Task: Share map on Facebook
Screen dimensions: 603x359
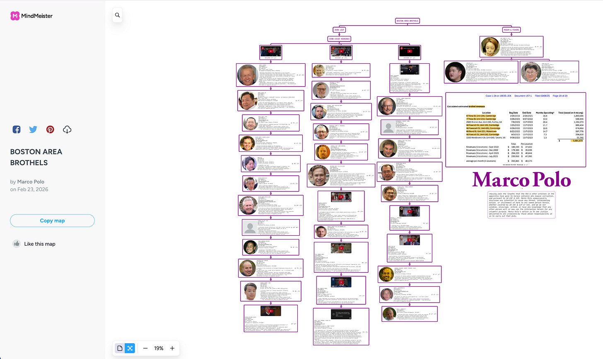Action: click(x=17, y=129)
